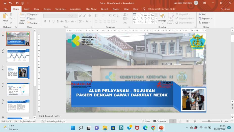Open Microsoft Edge from taskbar

[x=145, y=128]
